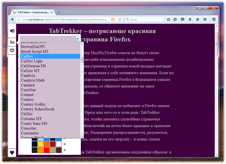The height and width of the screenshot is (164, 226).
Task: Open a new tab with the plus icon
Action: tap(59, 12)
